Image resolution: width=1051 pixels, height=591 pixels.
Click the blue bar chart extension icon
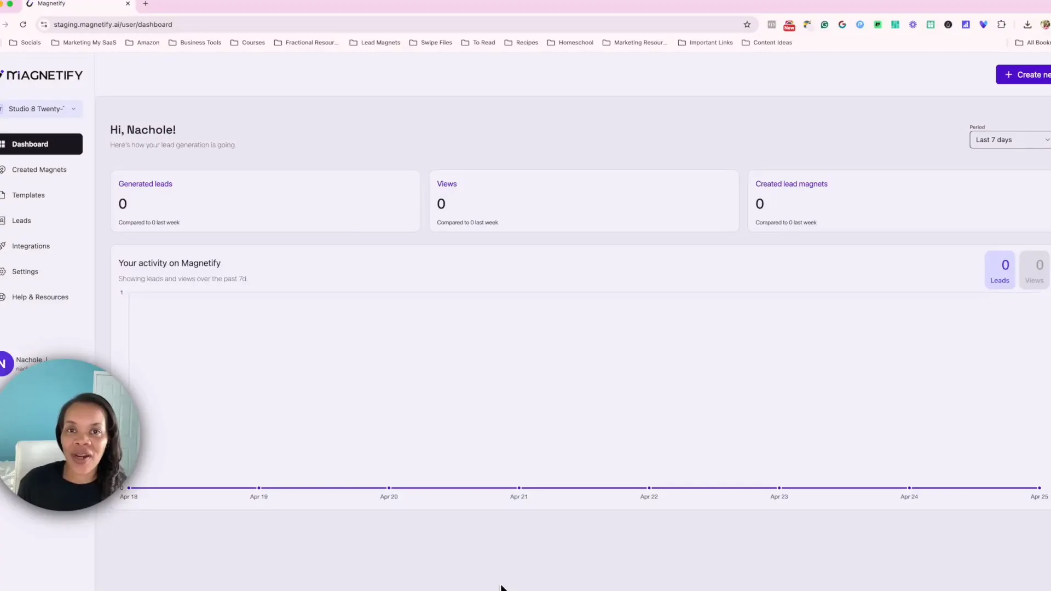[966, 25]
